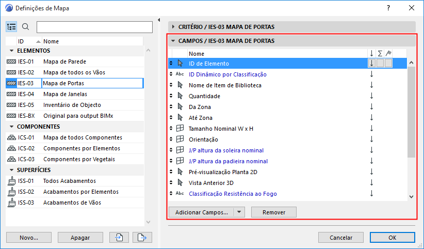Click the export scheme icon button

[139, 237]
